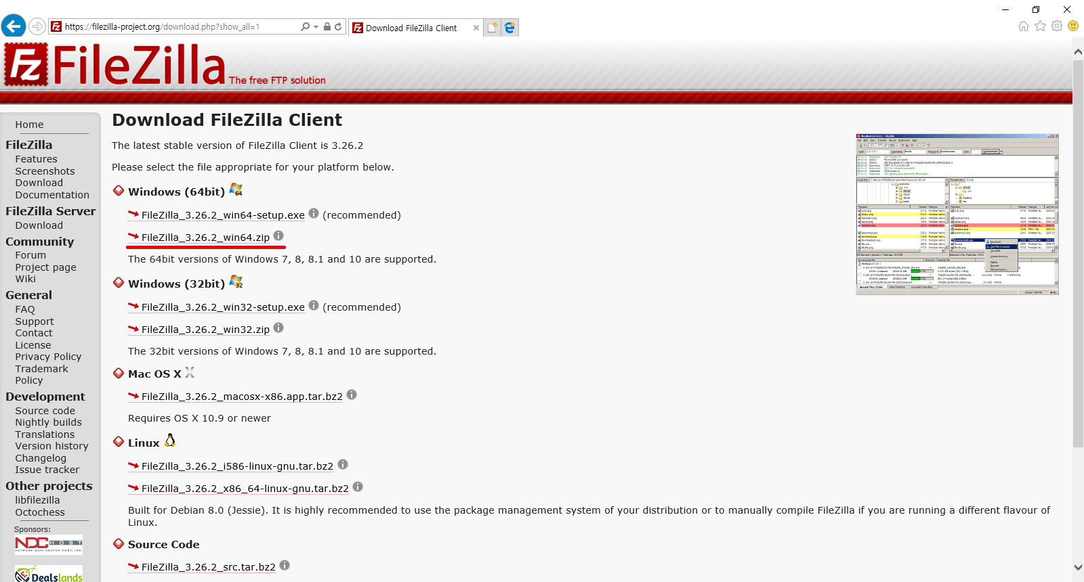
Task: Click the Mac OS X logo icon
Action: pos(190,372)
